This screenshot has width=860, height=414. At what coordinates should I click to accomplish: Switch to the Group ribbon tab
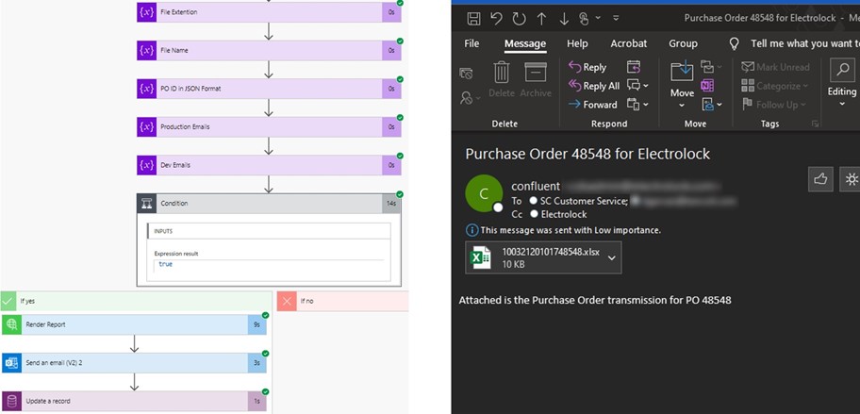point(683,43)
